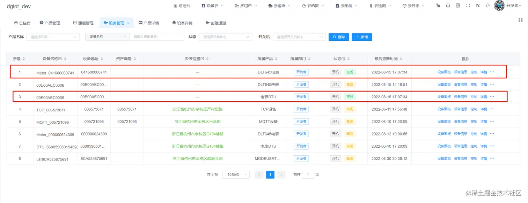The width and height of the screenshot is (528, 203).
Task: Open notifications bell icon
Action: tap(448, 6)
